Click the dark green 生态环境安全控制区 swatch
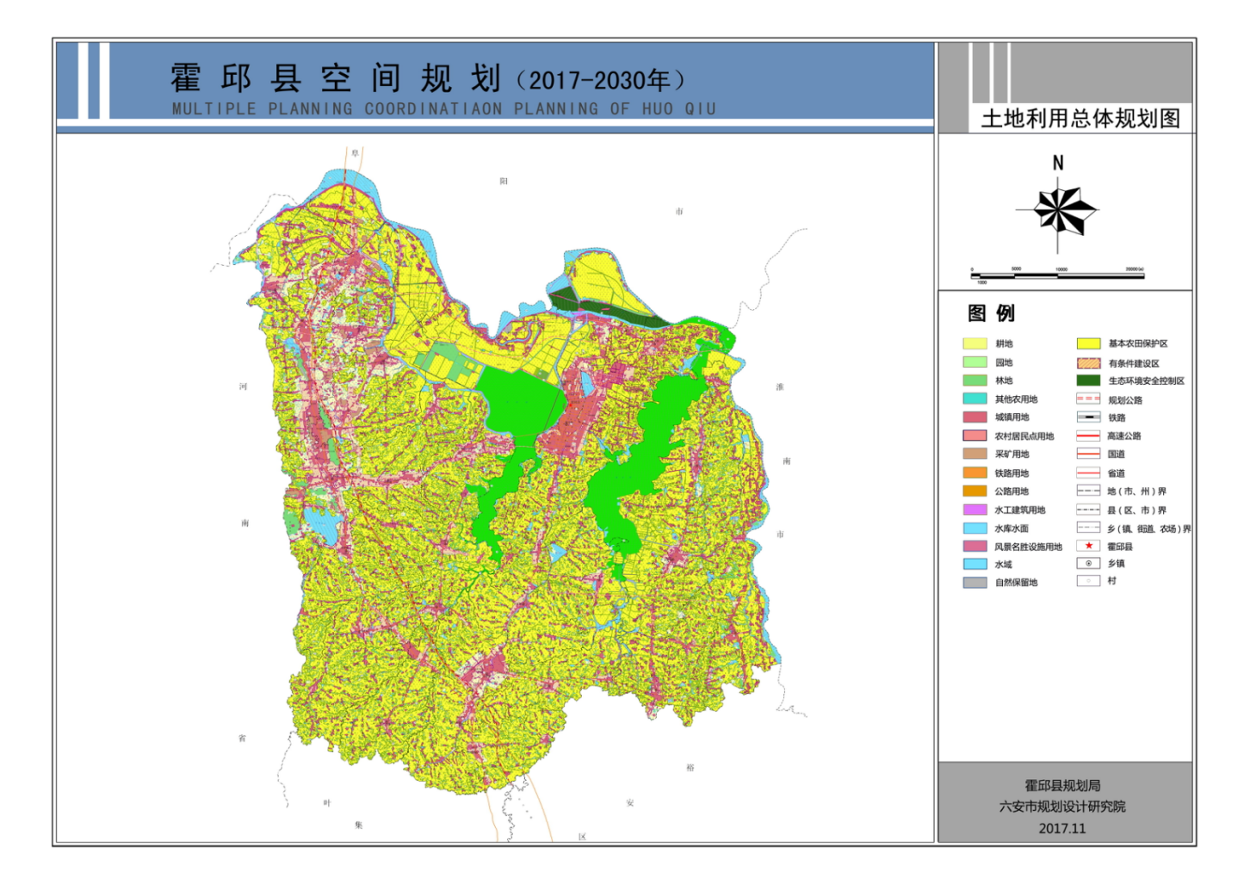The height and width of the screenshot is (884, 1250). (x=1088, y=380)
